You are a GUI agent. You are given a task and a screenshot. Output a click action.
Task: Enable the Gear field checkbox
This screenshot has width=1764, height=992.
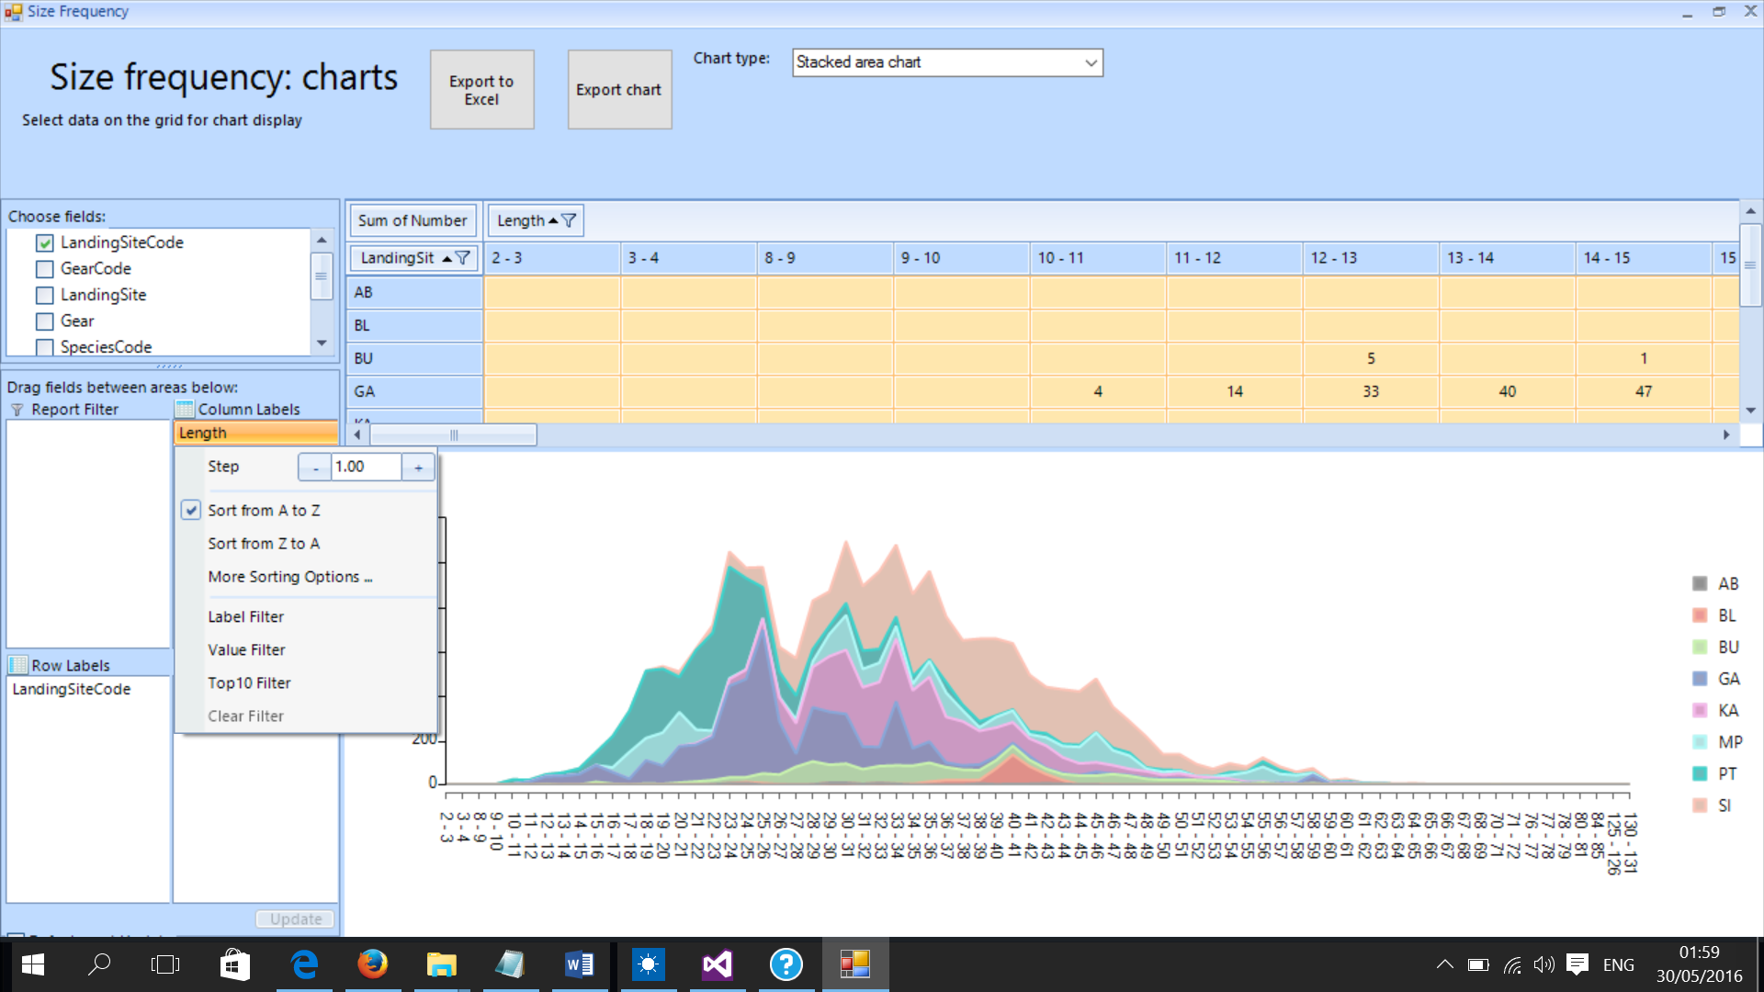pos(45,321)
